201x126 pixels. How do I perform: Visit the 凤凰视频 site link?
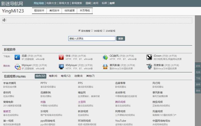point(158,111)
